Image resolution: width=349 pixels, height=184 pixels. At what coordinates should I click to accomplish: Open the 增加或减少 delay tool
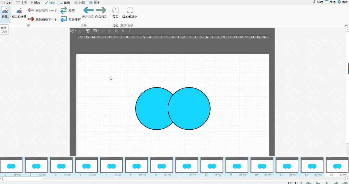[130, 13]
